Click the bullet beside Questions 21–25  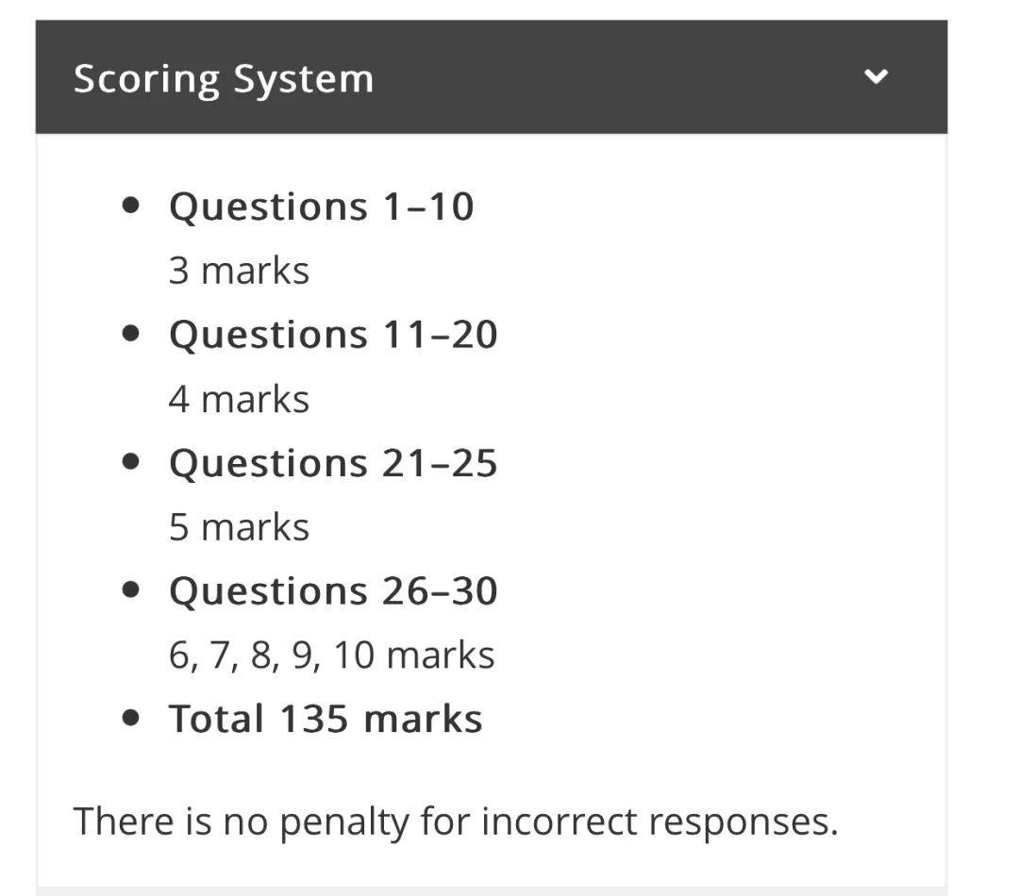coord(130,462)
